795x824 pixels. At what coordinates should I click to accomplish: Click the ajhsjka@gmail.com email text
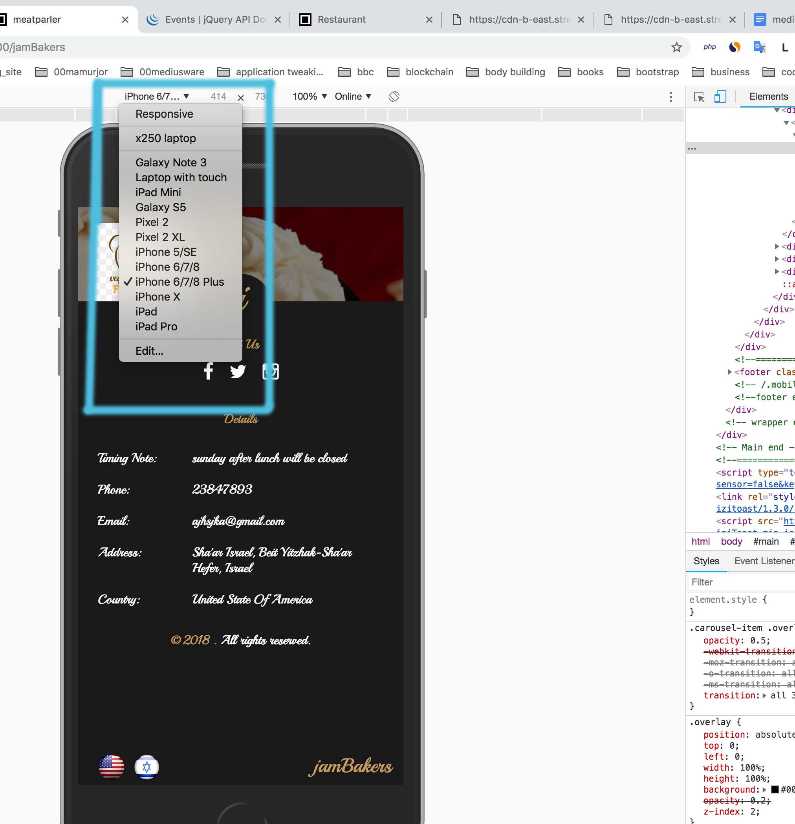(x=238, y=521)
